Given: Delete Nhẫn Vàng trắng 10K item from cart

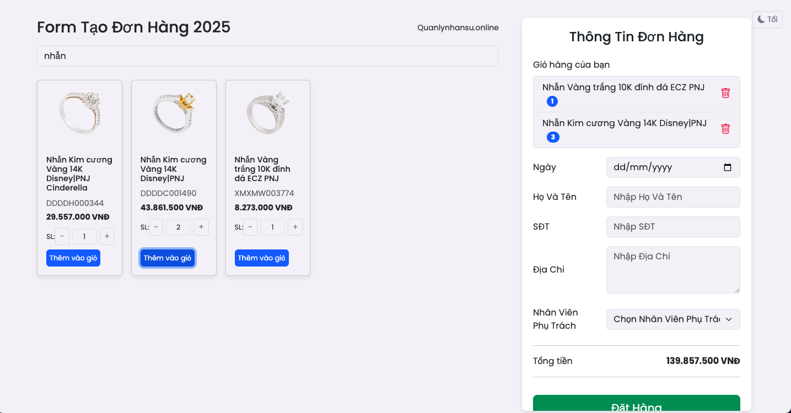Looking at the screenshot, I should pyautogui.click(x=725, y=93).
